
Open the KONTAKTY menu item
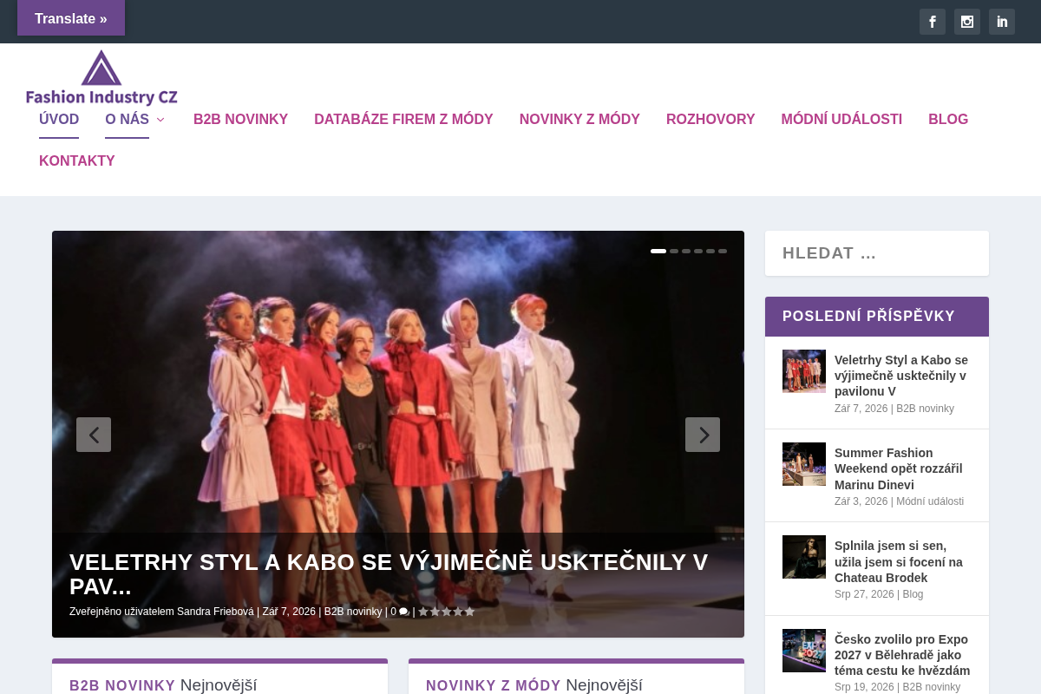pos(77,161)
